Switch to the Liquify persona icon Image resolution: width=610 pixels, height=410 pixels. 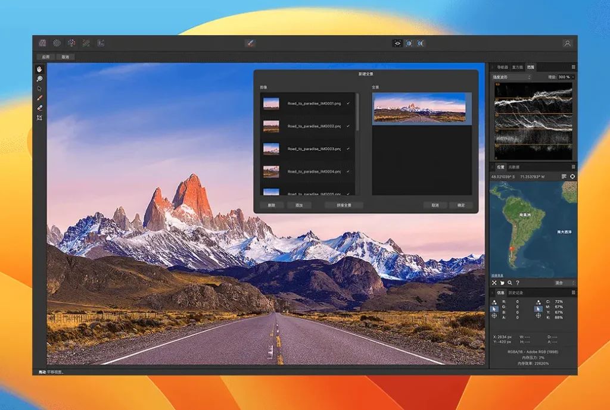57,43
